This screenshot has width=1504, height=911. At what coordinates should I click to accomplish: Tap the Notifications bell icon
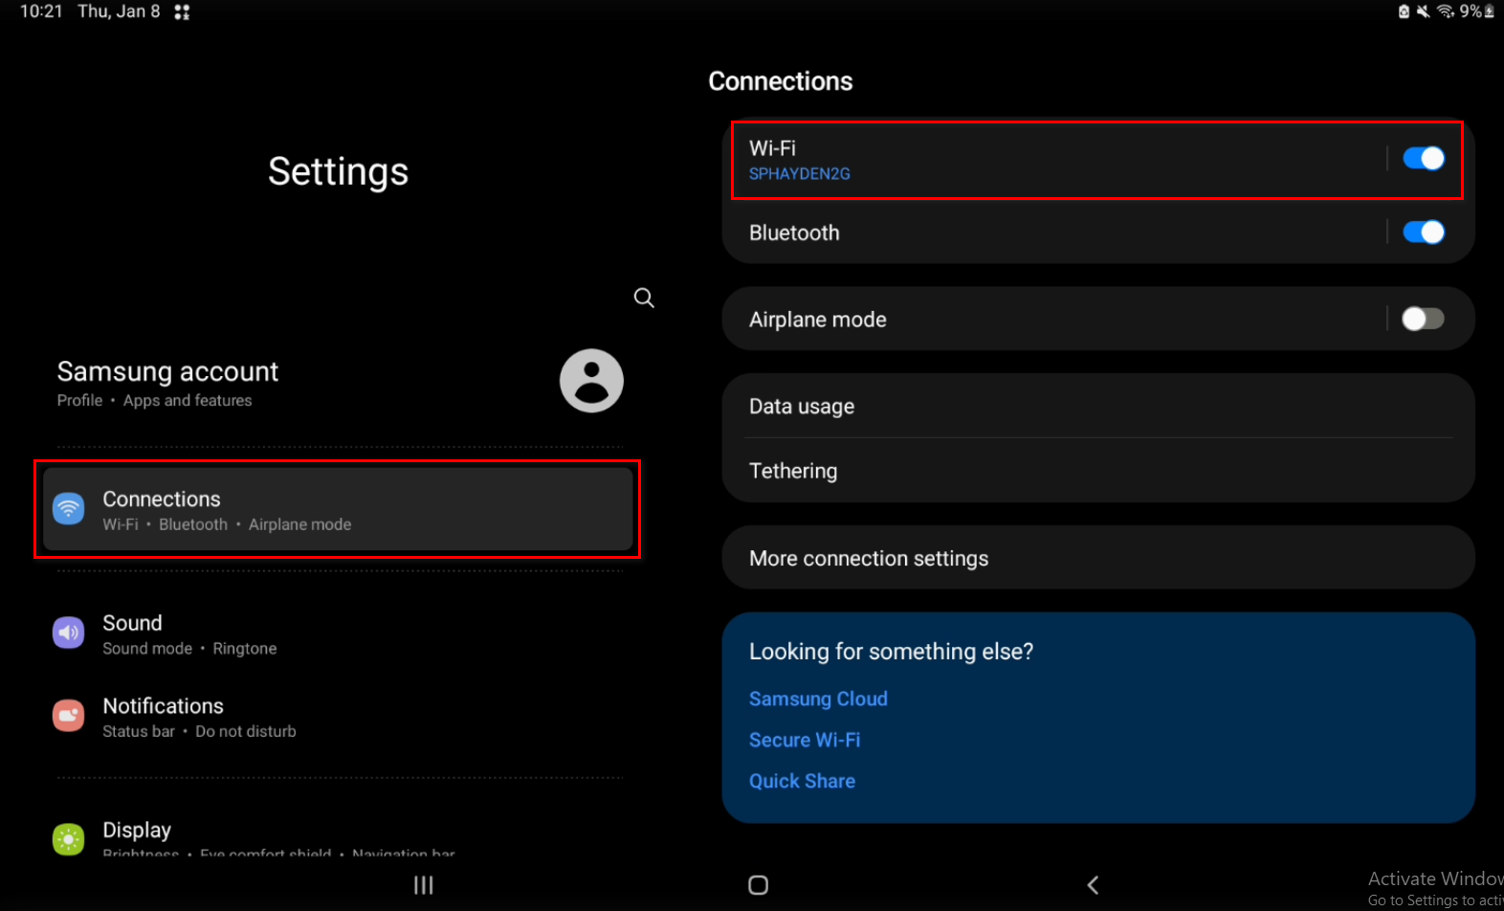click(x=69, y=716)
